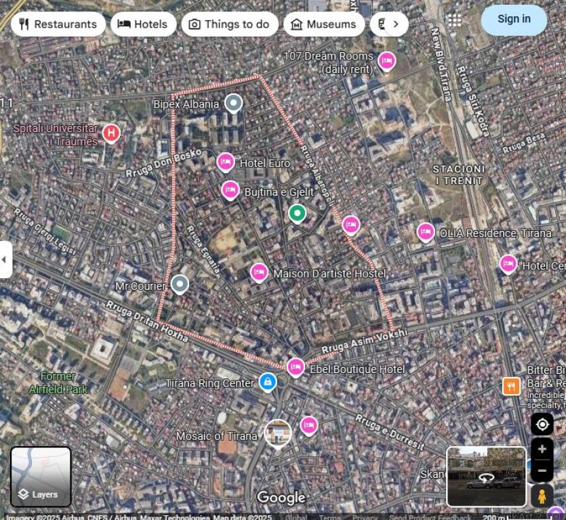Open the OLIA Residence Tirana hotel pin
The width and height of the screenshot is (566, 520).
click(x=426, y=232)
